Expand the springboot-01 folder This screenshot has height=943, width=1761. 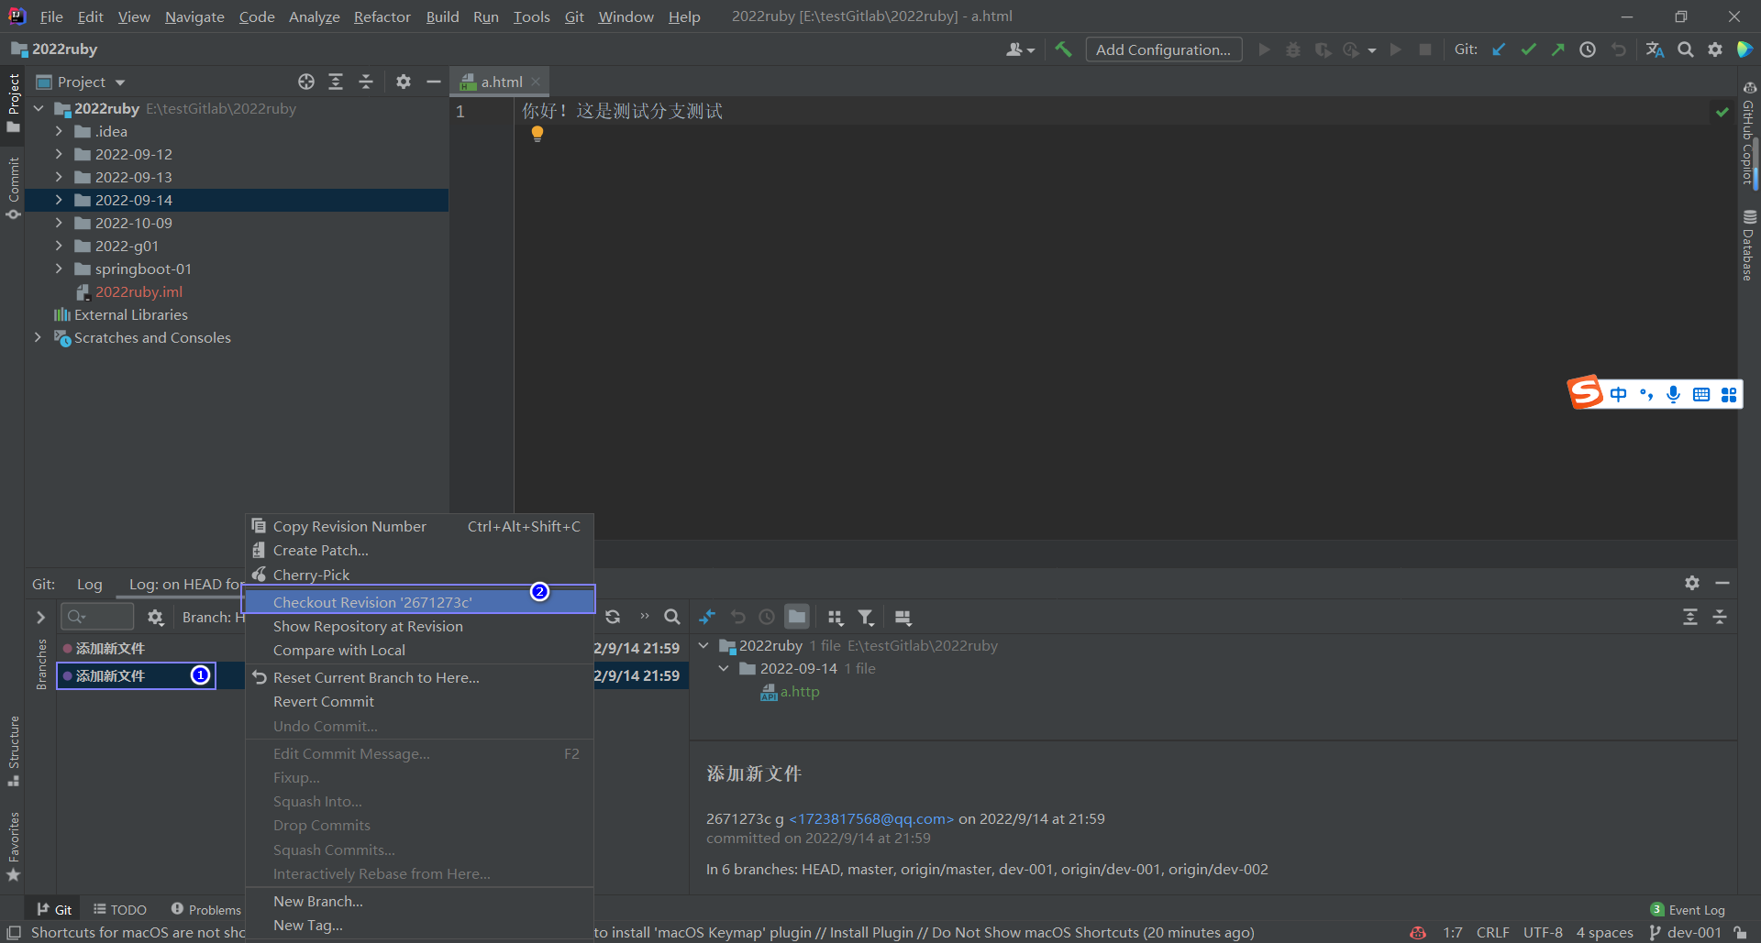click(x=59, y=269)
